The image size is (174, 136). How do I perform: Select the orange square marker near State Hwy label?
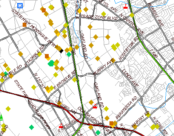pyautogui.click(x=25, y=25)
